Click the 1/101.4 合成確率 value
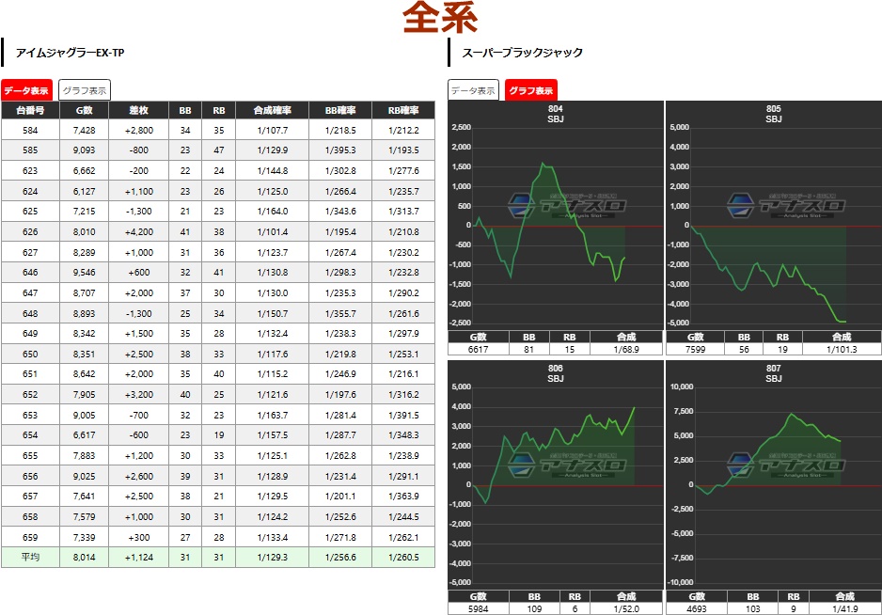Screen dimensions: 882x615 tap(273, 232)
